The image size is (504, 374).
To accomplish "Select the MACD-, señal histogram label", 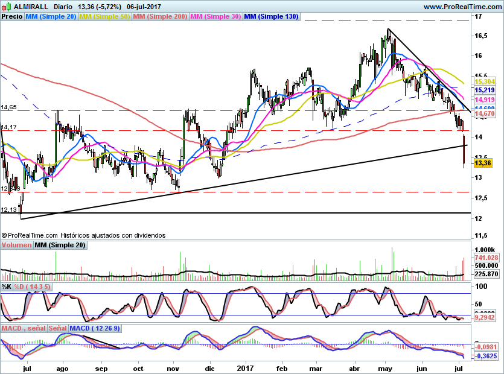I will coord(24,328).
